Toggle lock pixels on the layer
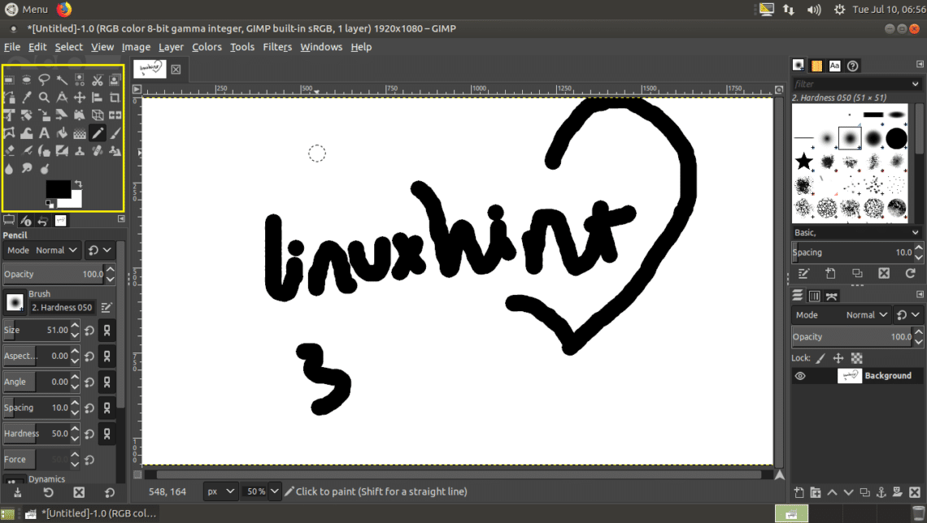The image size is (927, 523). click(820, 358)
